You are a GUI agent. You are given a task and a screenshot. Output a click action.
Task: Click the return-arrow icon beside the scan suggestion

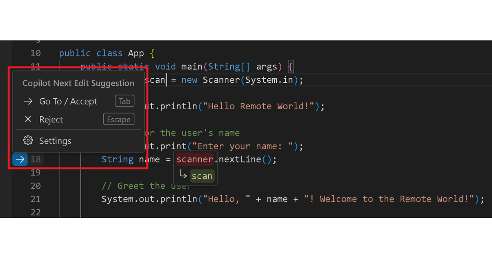183,175
